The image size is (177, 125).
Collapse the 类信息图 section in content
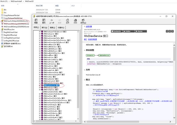tap(85, 50)
